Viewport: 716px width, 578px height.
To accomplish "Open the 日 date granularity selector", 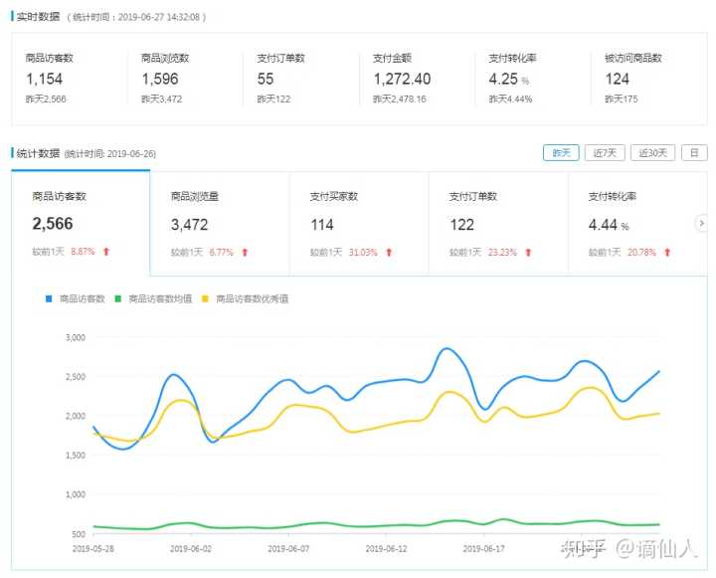I will pos(694,152).
